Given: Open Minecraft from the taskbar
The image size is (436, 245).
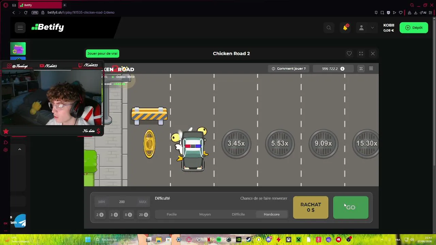Looking at the screenshot, I should point(299,240).
